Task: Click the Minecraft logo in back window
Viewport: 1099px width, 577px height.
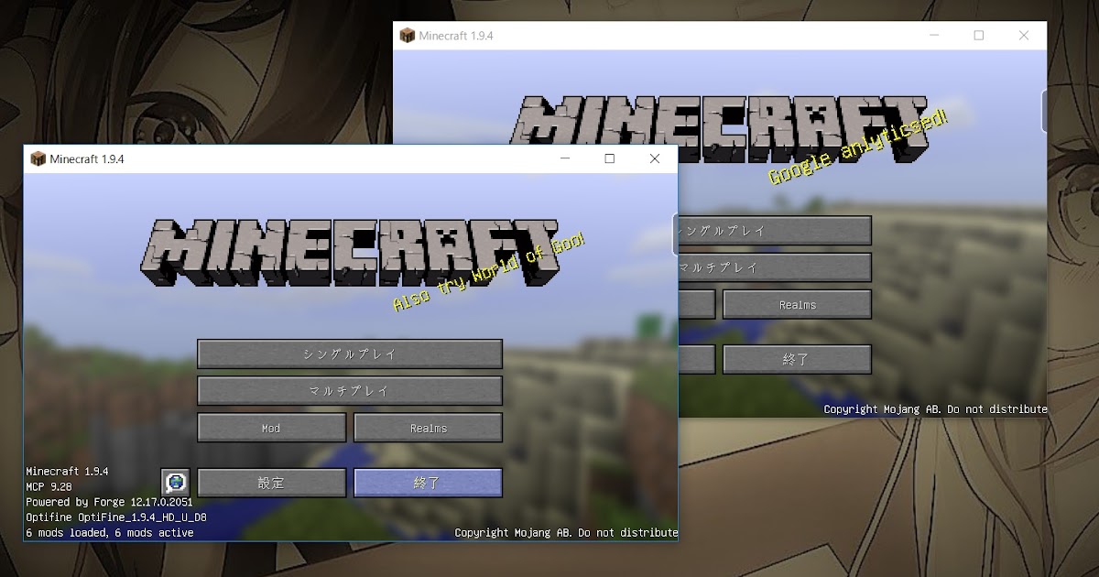Action: (x=720, y=130)
